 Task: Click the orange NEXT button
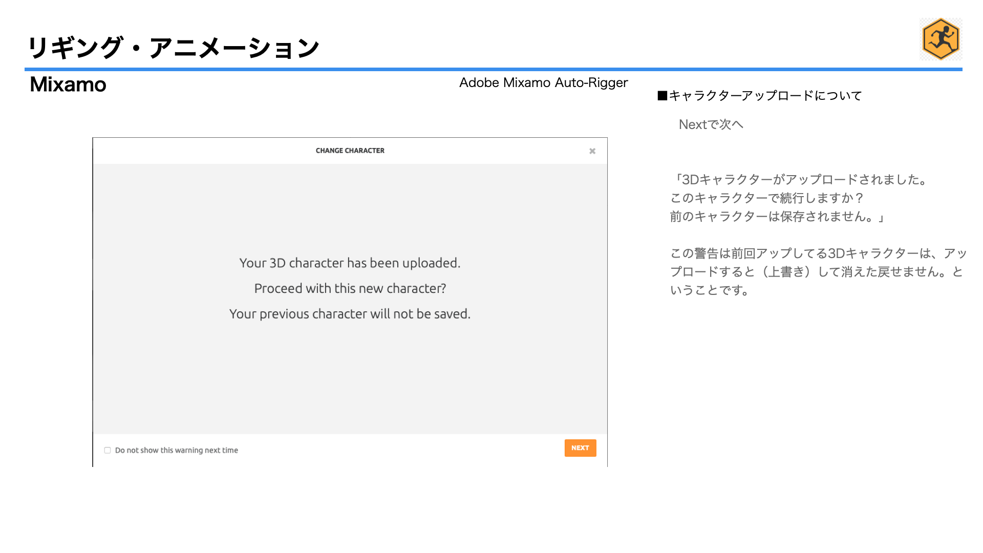point(580,448)
